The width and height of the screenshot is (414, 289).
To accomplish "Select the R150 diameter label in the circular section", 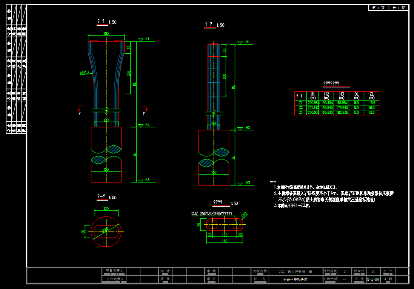I will [105, 230].
